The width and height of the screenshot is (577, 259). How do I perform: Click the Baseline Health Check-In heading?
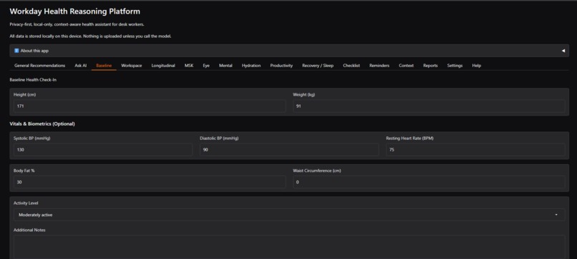[33, 80]
